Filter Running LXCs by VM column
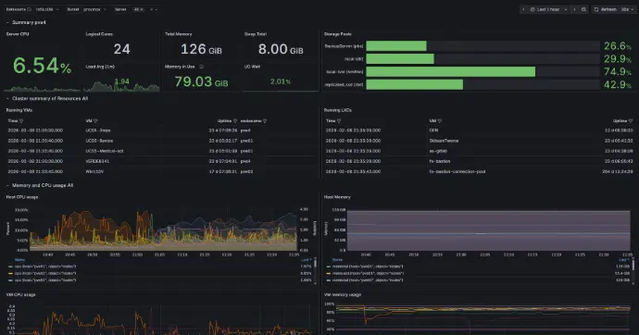Screen dimensions: 639x335 [439, 121]
